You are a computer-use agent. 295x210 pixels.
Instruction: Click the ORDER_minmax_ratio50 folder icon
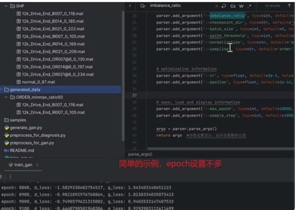tap(12, 97)
